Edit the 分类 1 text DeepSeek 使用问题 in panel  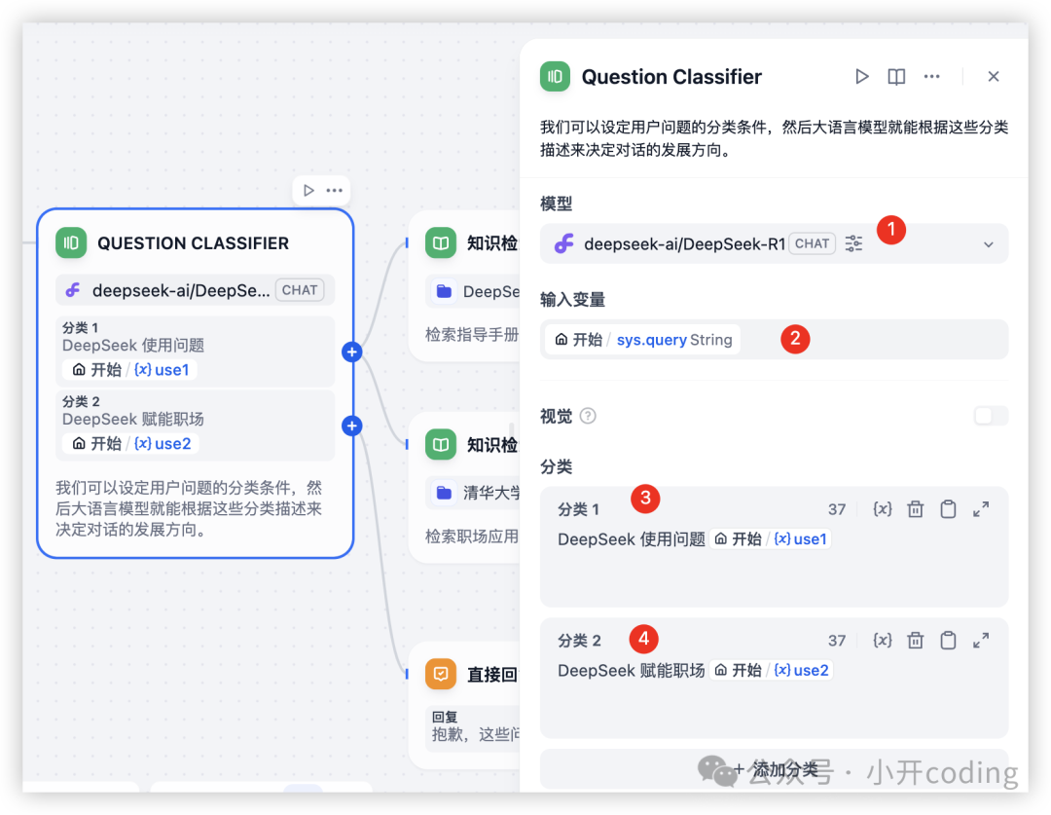tap(631, 539)
